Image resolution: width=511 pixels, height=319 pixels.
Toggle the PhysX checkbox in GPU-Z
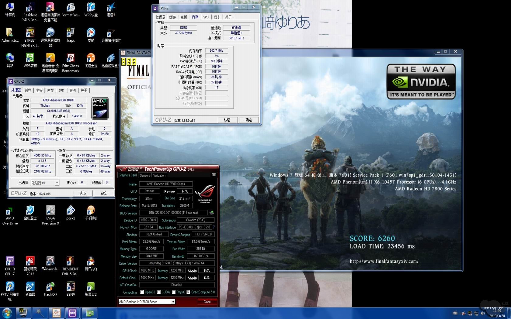pyautogui.click(x=174, y=292)
